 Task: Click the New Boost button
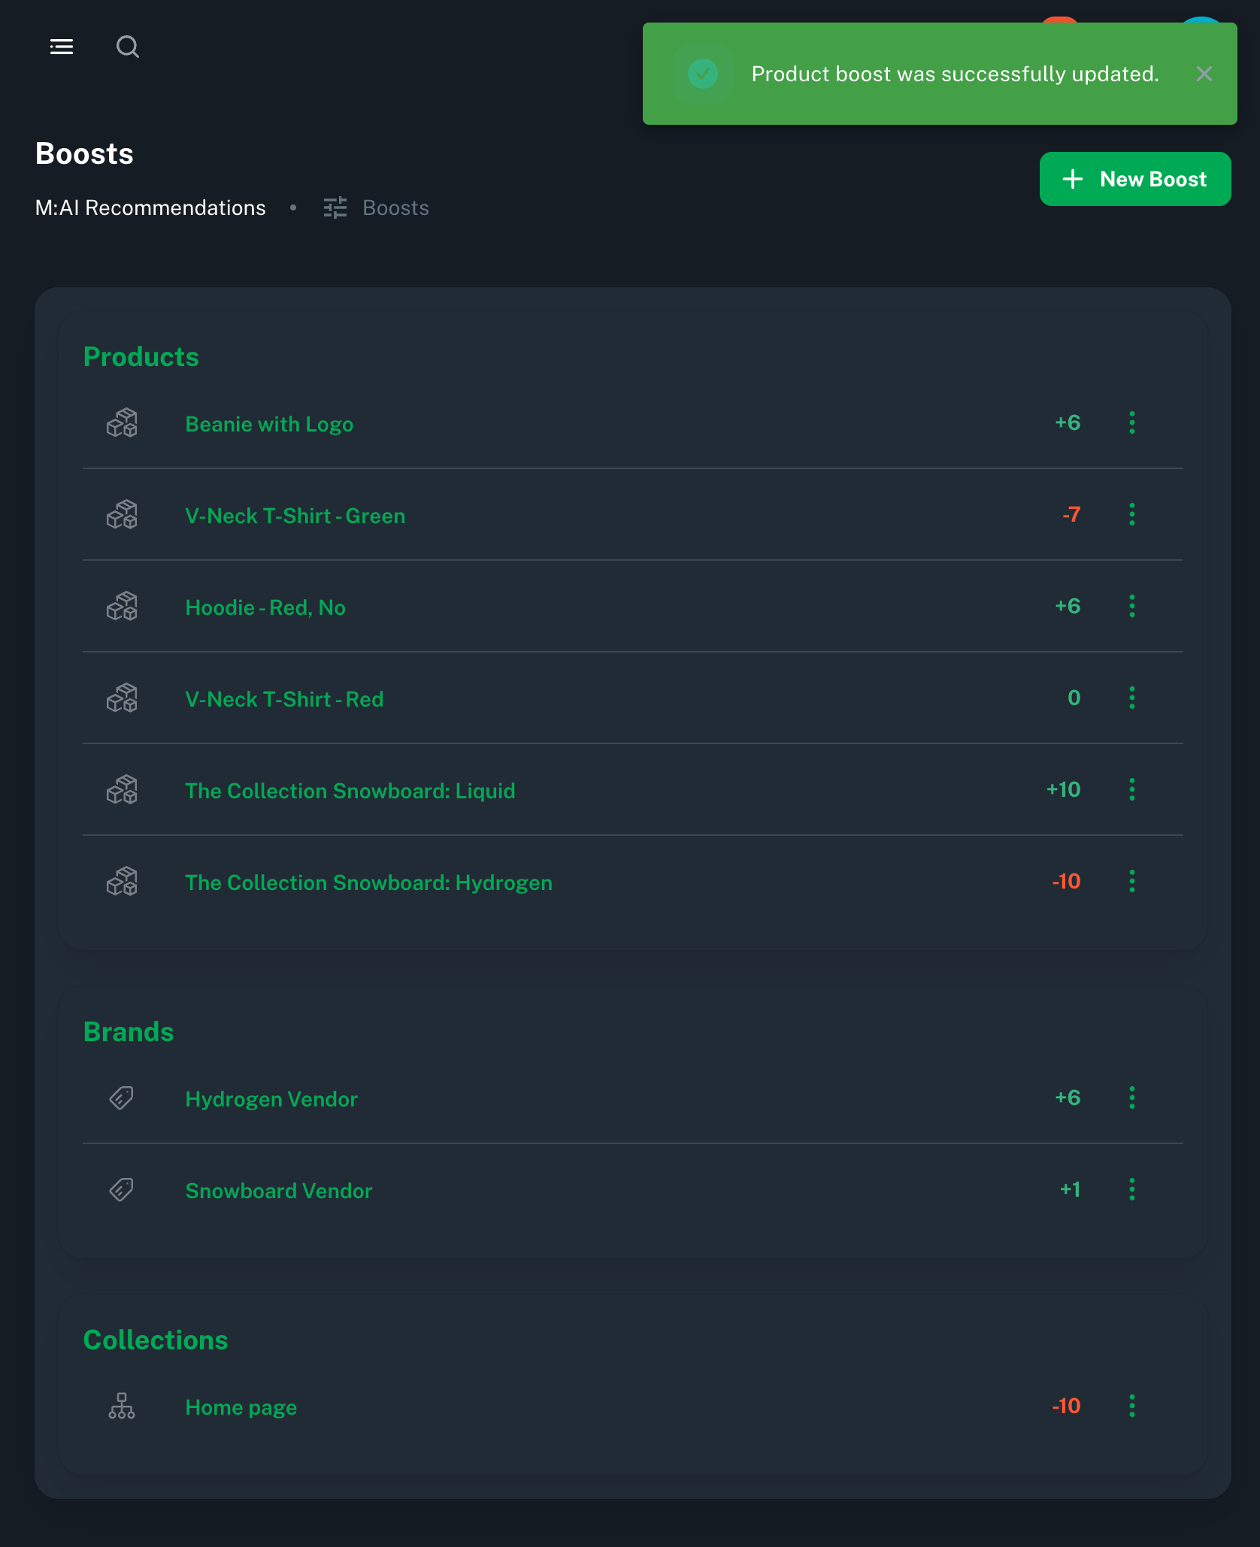click(x=1134, y=179)
